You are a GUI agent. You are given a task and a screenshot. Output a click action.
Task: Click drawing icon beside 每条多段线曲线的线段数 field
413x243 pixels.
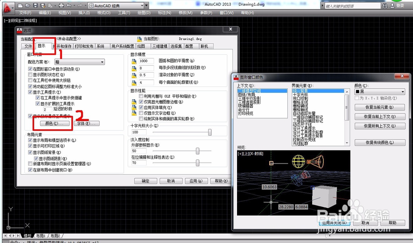134,68
